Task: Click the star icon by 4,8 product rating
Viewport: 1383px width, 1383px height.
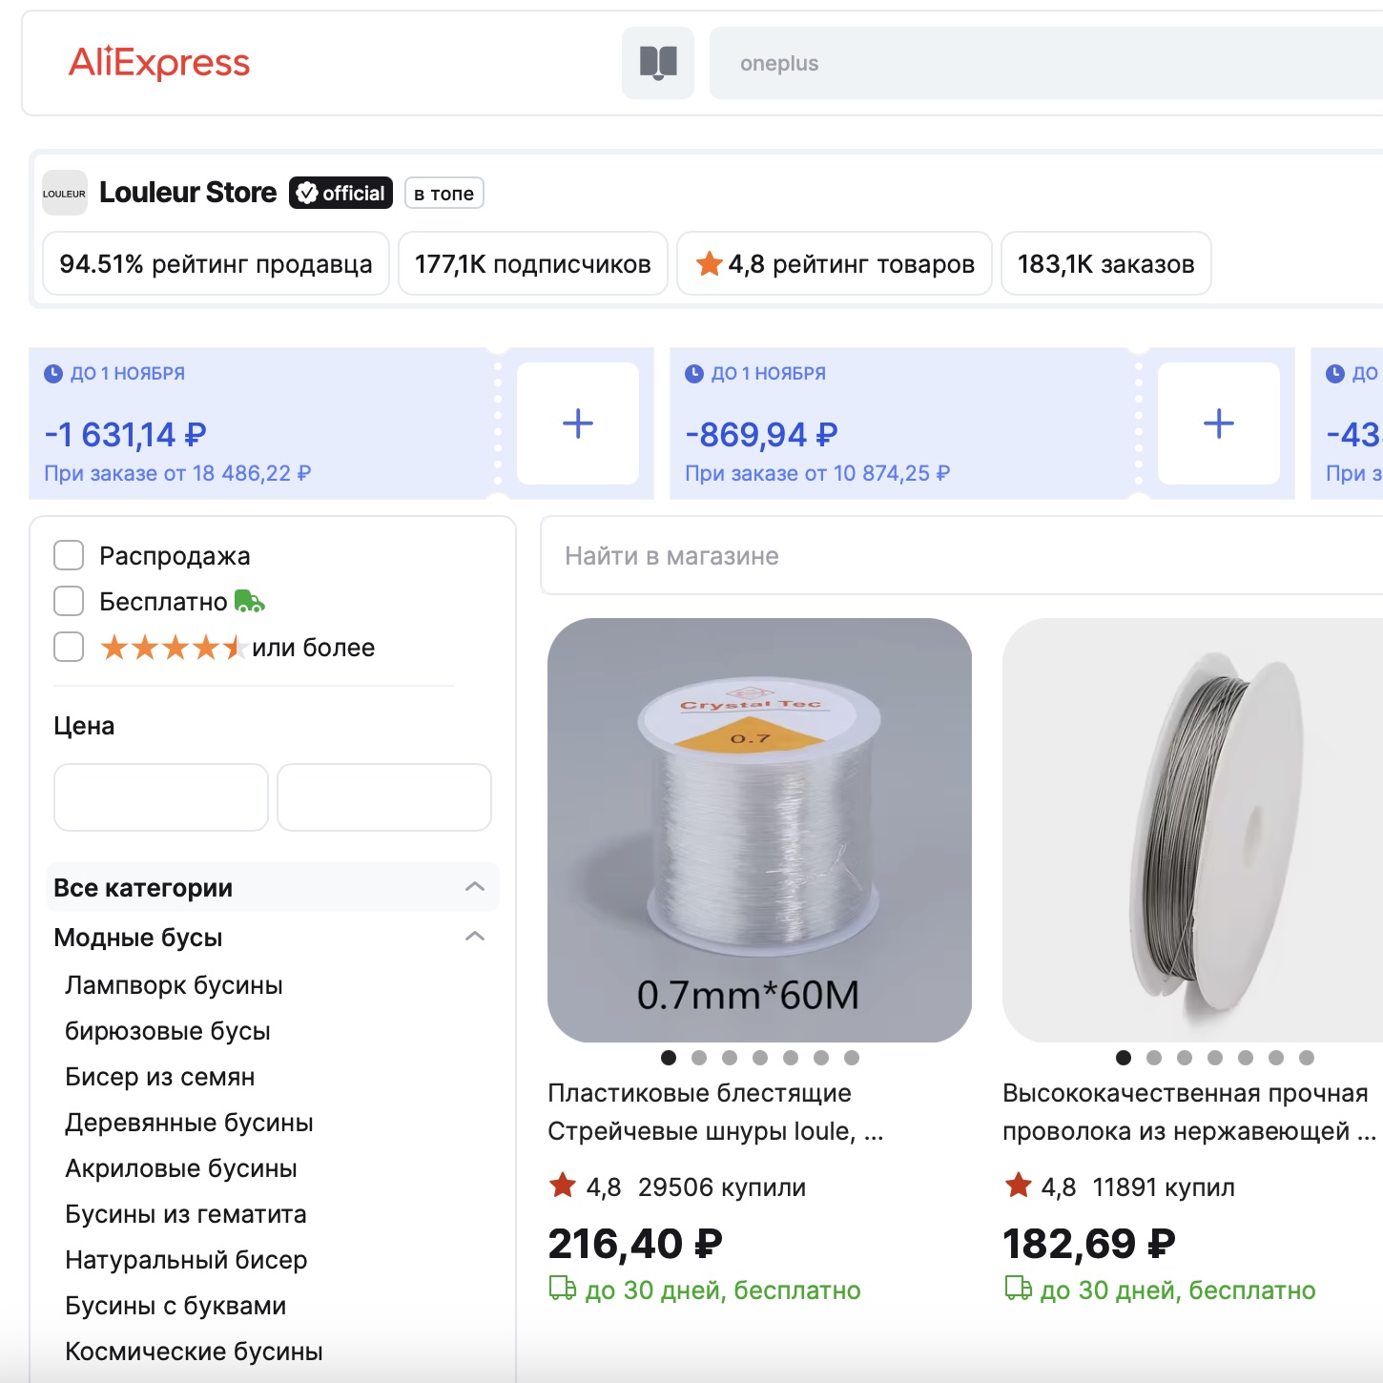Action: click(709, 264)
